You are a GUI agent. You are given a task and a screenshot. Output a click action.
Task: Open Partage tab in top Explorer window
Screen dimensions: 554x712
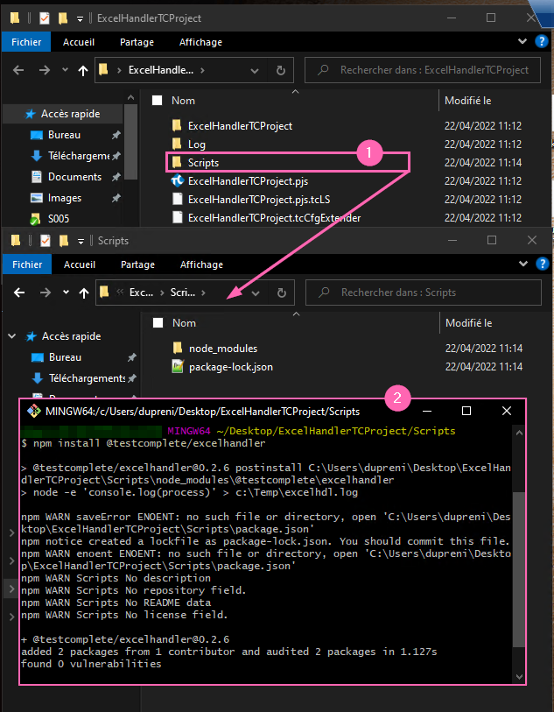click(137, 42)
